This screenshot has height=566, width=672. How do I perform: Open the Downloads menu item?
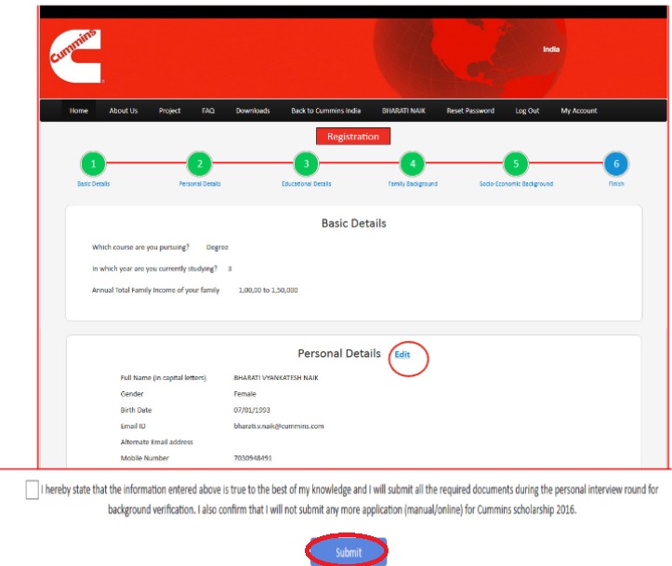[253, 111]
